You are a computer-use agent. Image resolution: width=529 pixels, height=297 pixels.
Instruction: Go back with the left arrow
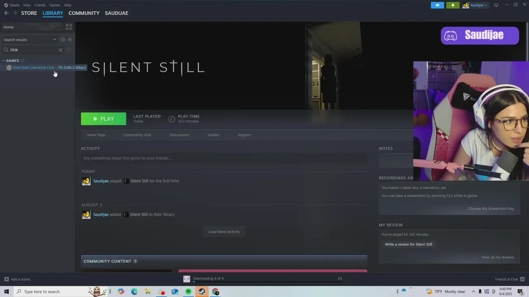pos(6,13)
